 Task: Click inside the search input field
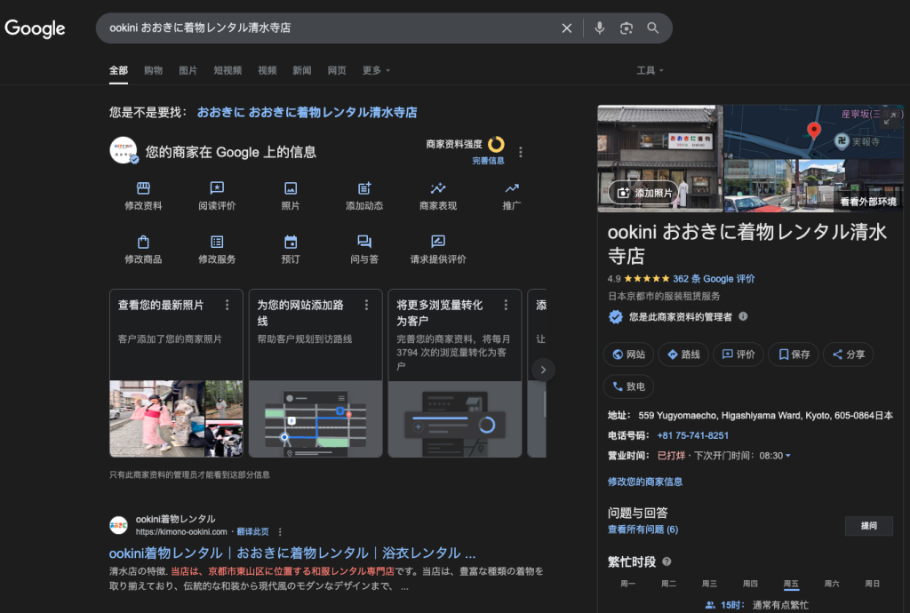[x=328, y=28]
